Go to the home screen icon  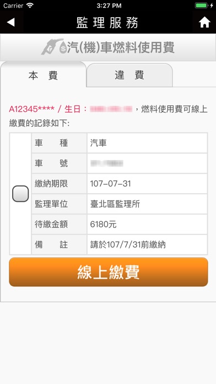pos(204,22)
